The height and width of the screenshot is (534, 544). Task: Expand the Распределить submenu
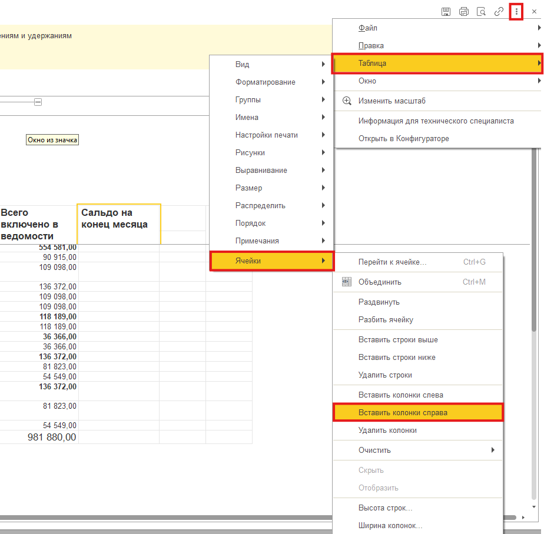[271, 205]
